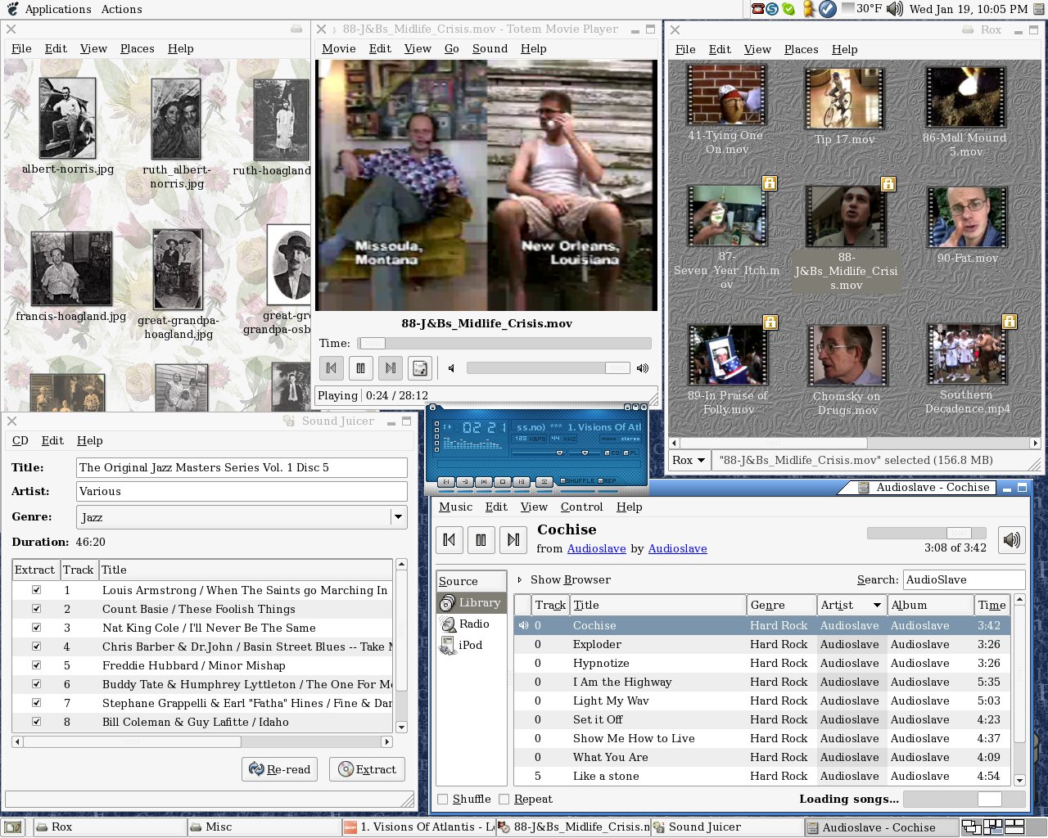1048x838 pixels.
Task: Open Actions menu in top panel
Action: pyautogui.click(x=121, y=9)
